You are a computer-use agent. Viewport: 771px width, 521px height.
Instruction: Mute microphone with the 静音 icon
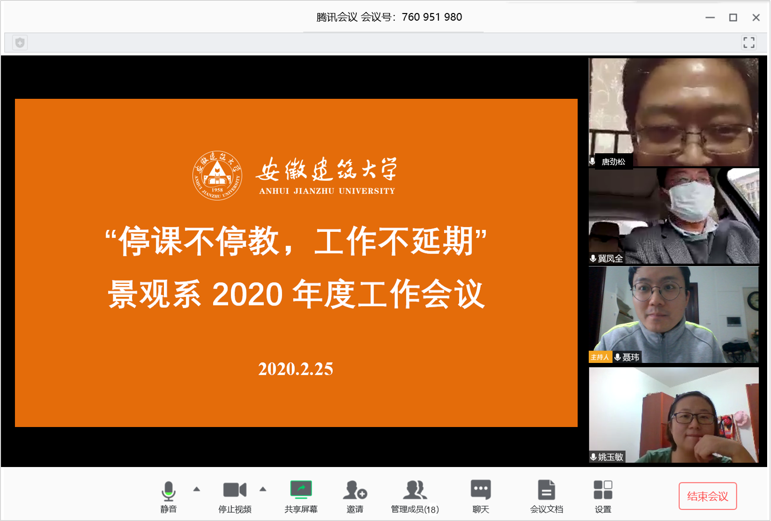[x=168, y=491]
